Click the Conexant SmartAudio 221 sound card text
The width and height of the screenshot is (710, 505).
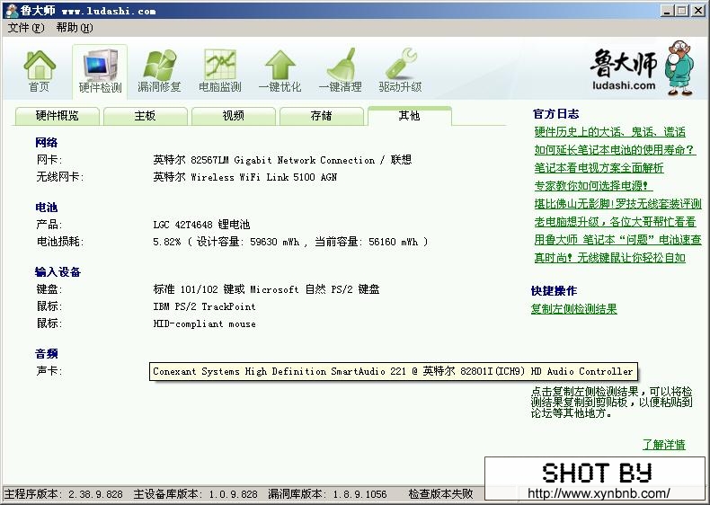pos(393,371)
